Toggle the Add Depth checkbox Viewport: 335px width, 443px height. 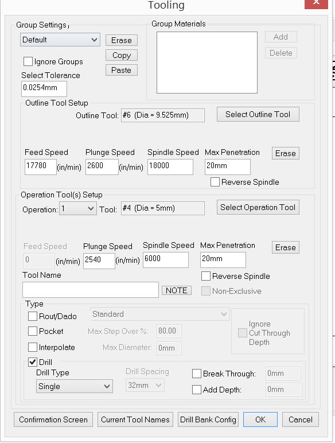pos(197,390)
